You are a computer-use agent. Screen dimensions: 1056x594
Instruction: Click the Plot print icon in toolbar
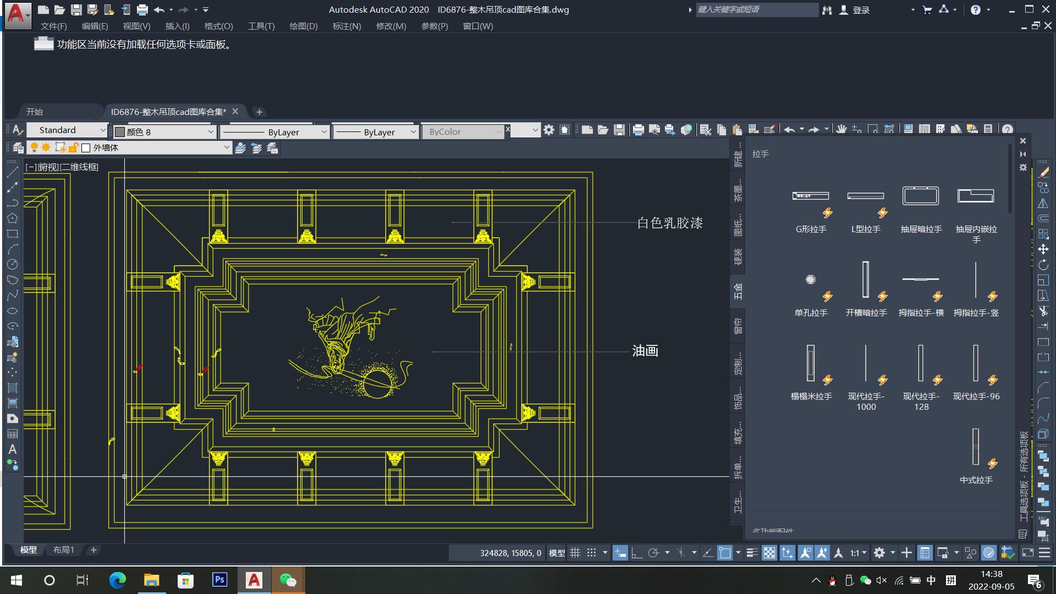[x=638, y=130]
